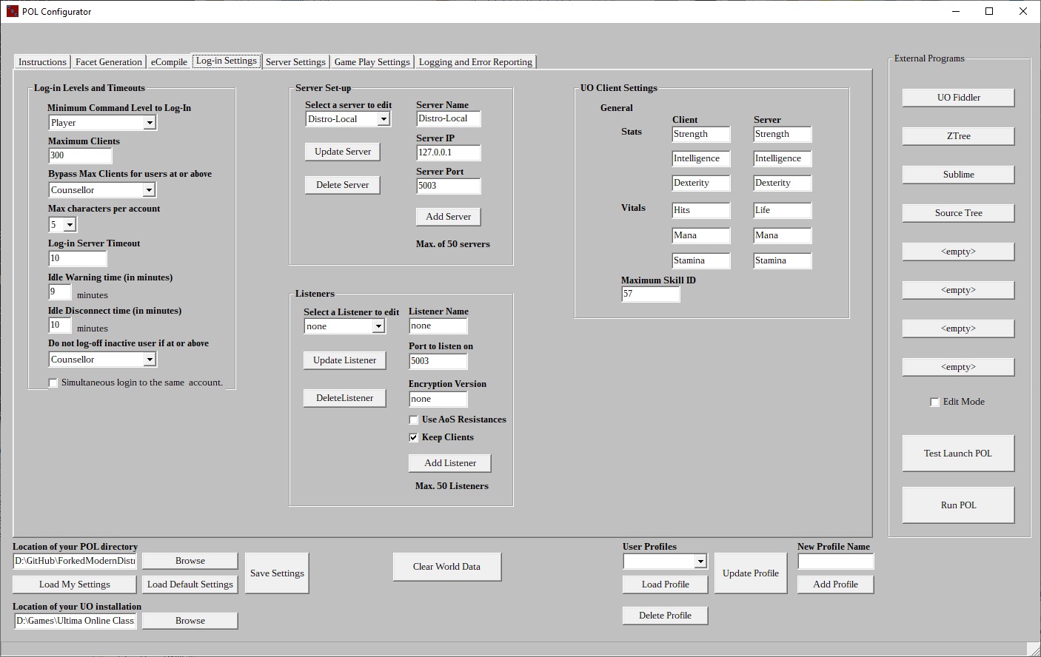Click the POL Configurator title bar icon
Screen dimensions: 1041x657
point(12,12)
